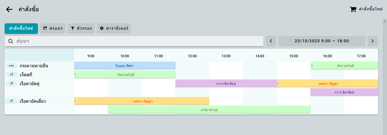Open the green อาร์ม ศราวุธ booking
The width and height of the screenshot is (387, 135).
(209, 110)
